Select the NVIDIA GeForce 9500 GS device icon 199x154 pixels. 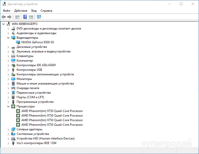[x=18, y=42]
